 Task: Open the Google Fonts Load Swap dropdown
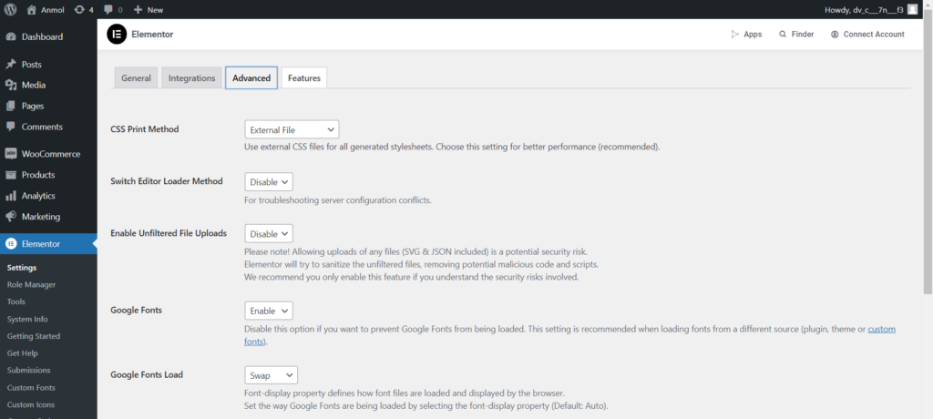point(271,375)
